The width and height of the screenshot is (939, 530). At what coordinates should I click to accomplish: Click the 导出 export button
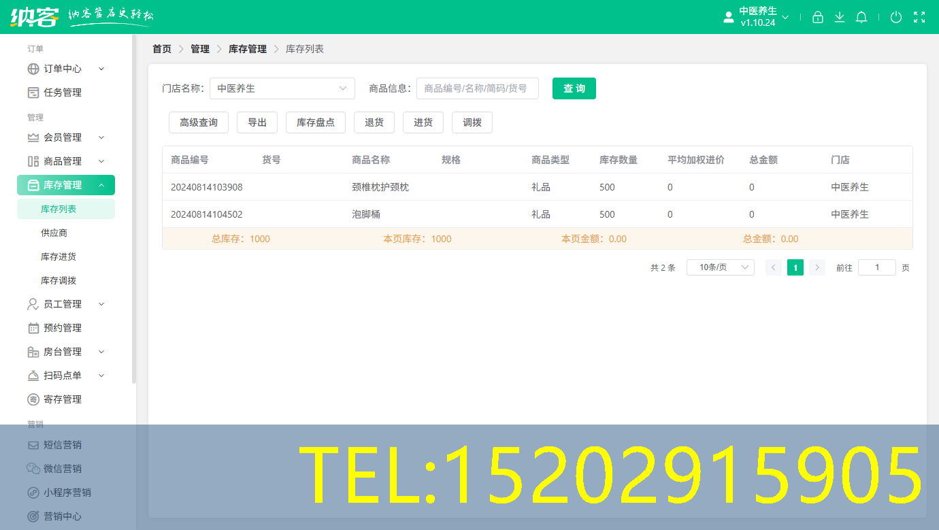click(257, 122)
